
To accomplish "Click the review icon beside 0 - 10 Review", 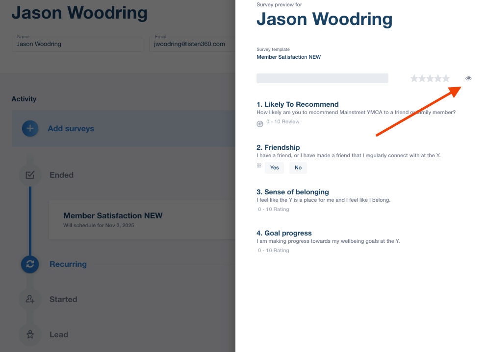I will [x=260, y=124].
